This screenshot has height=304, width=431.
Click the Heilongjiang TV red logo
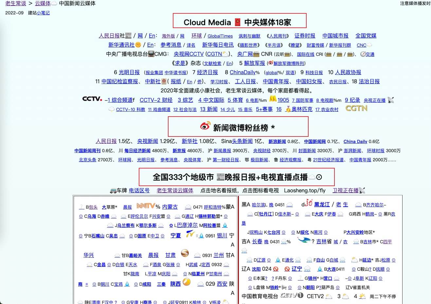tap(309, 203)
